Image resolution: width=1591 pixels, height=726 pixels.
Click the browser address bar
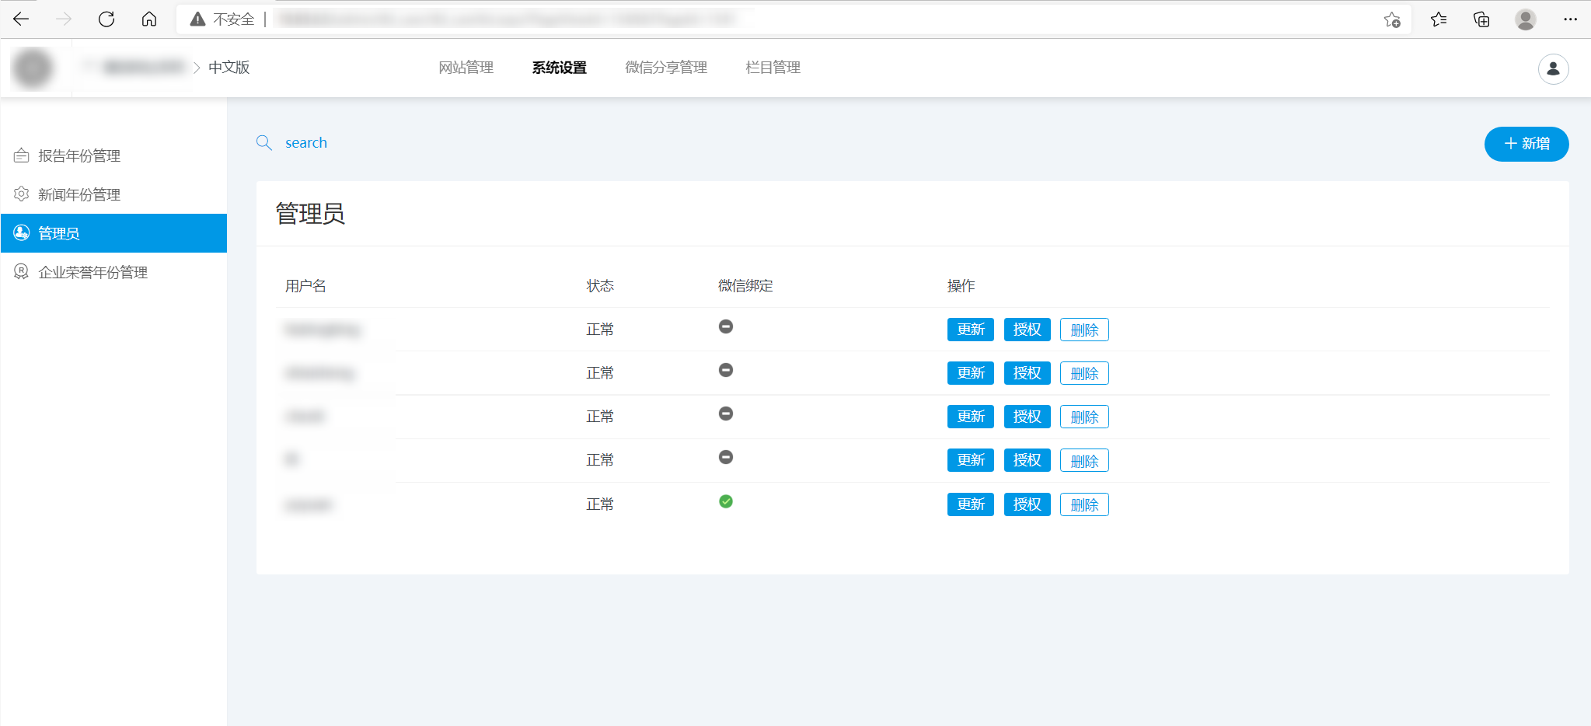pyautogui.click(x=793, y=19)
